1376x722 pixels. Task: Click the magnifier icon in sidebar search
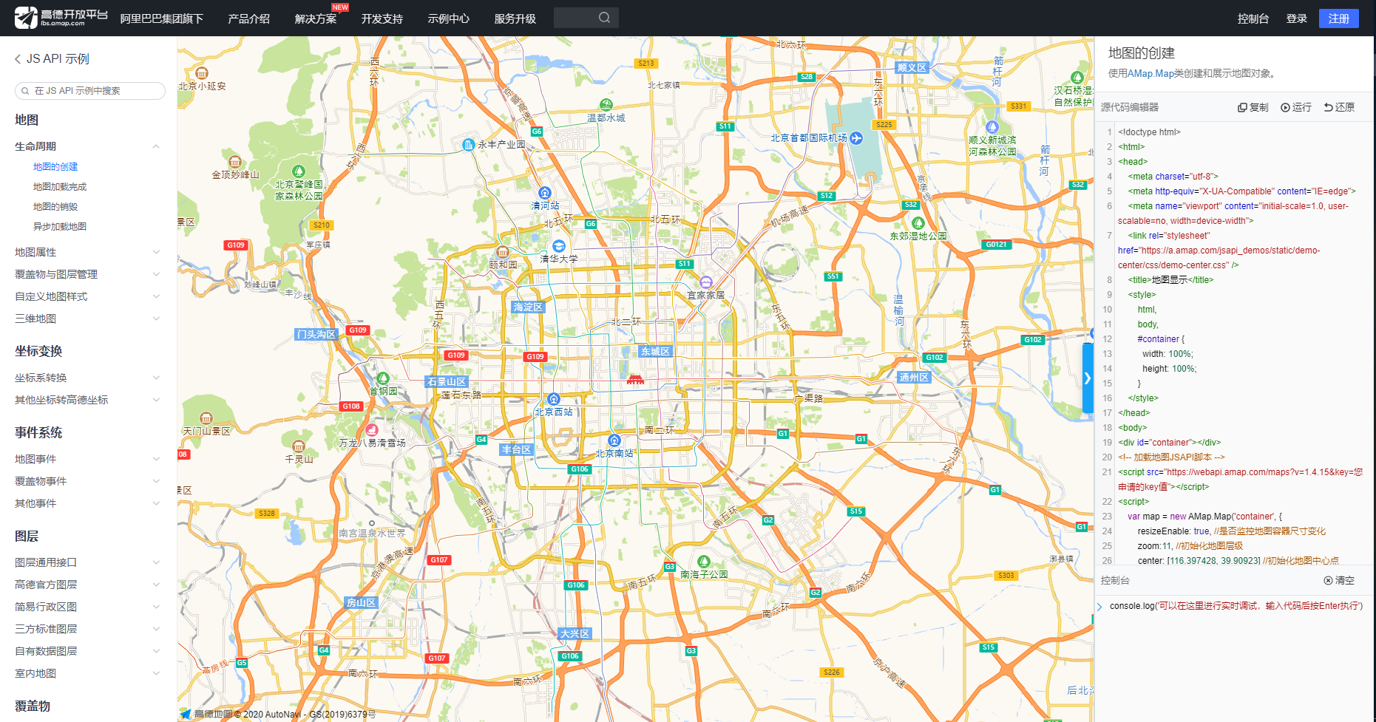[x=25, y=91]
